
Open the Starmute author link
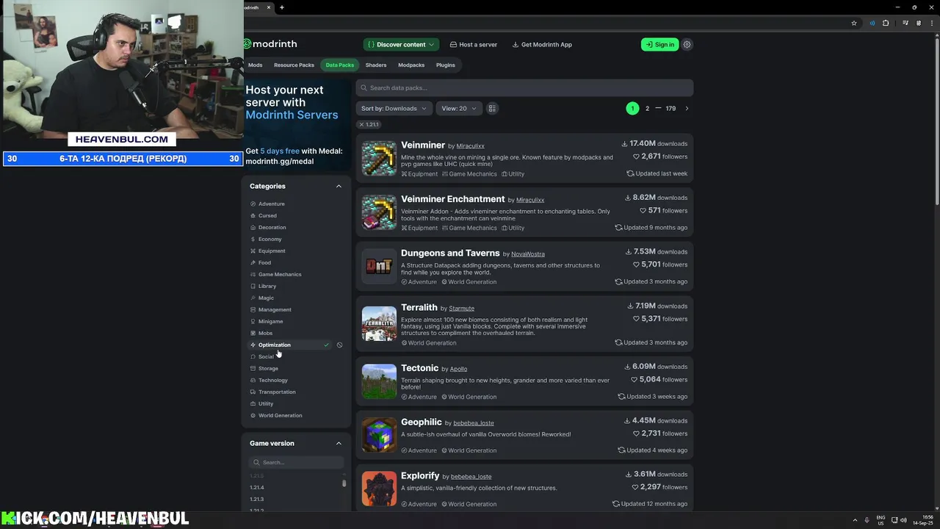(x=461, y=309)
